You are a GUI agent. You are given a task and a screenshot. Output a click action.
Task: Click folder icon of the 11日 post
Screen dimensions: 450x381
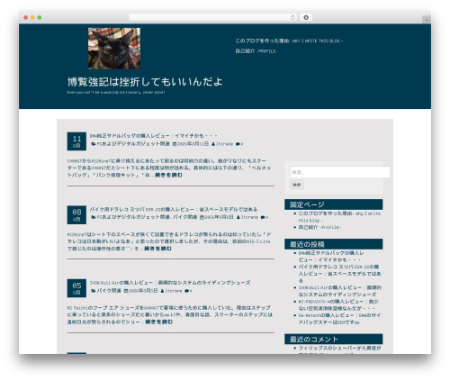click(x=94, y=144)
